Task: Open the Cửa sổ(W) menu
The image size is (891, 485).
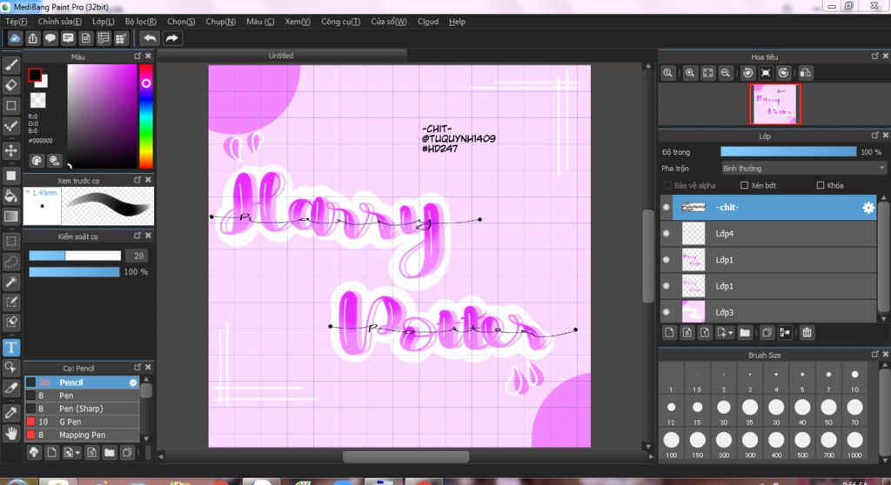Action: (x=389, y=22)
